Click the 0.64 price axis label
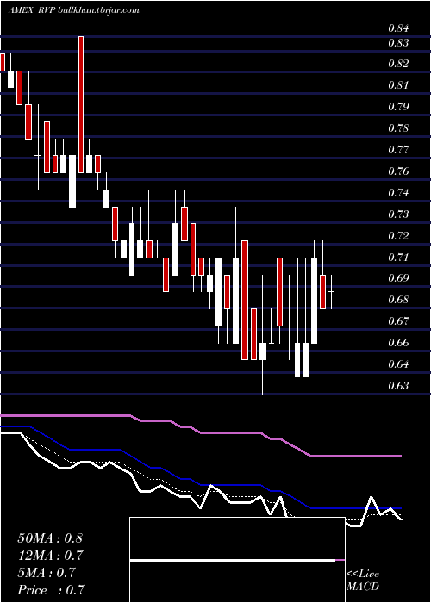 398,364
